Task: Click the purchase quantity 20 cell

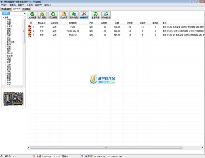Action: [x=130, y=27]
